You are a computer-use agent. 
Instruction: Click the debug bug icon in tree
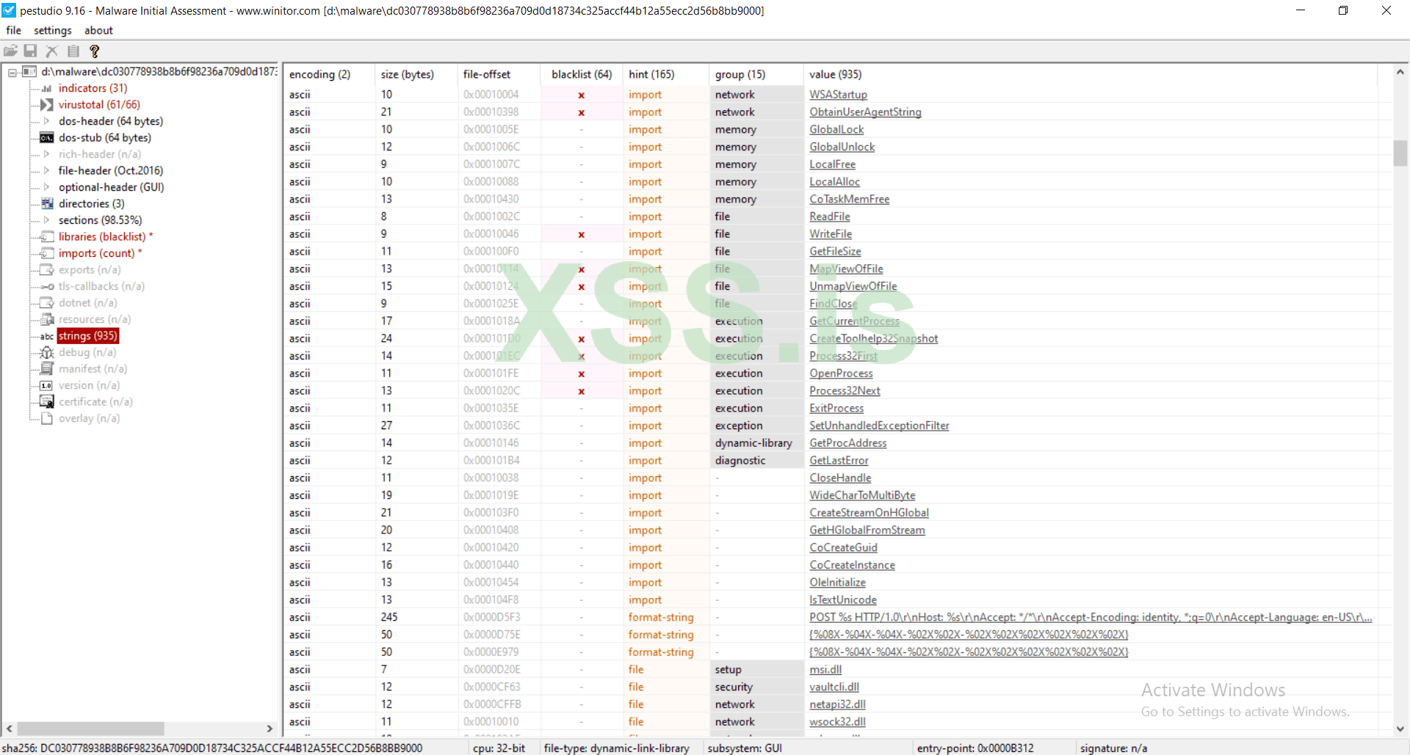pyautogui.click(x=47, y=352)
